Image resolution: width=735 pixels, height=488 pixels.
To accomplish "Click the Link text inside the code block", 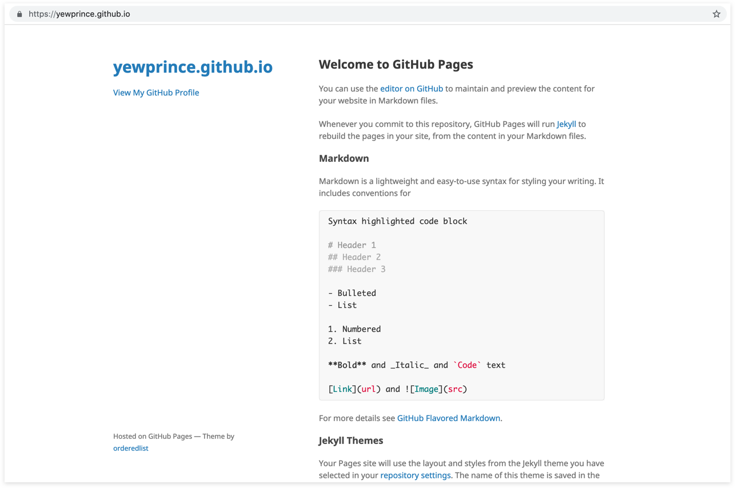I will pyautogui.click(x=342, y=389).
